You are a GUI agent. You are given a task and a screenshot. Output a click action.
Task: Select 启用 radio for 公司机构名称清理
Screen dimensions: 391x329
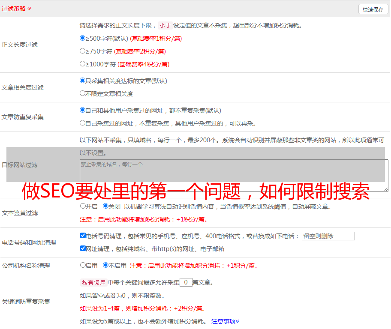point(83,265)
